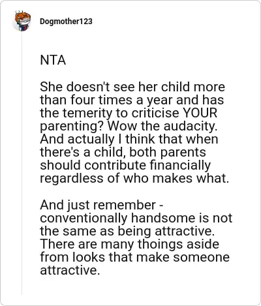Image resolution: width=261 pixels, height=306 pixels.
Task: Click the line 'than four times a year and has'
Action: pyautogui.click(x=132, y=100)
